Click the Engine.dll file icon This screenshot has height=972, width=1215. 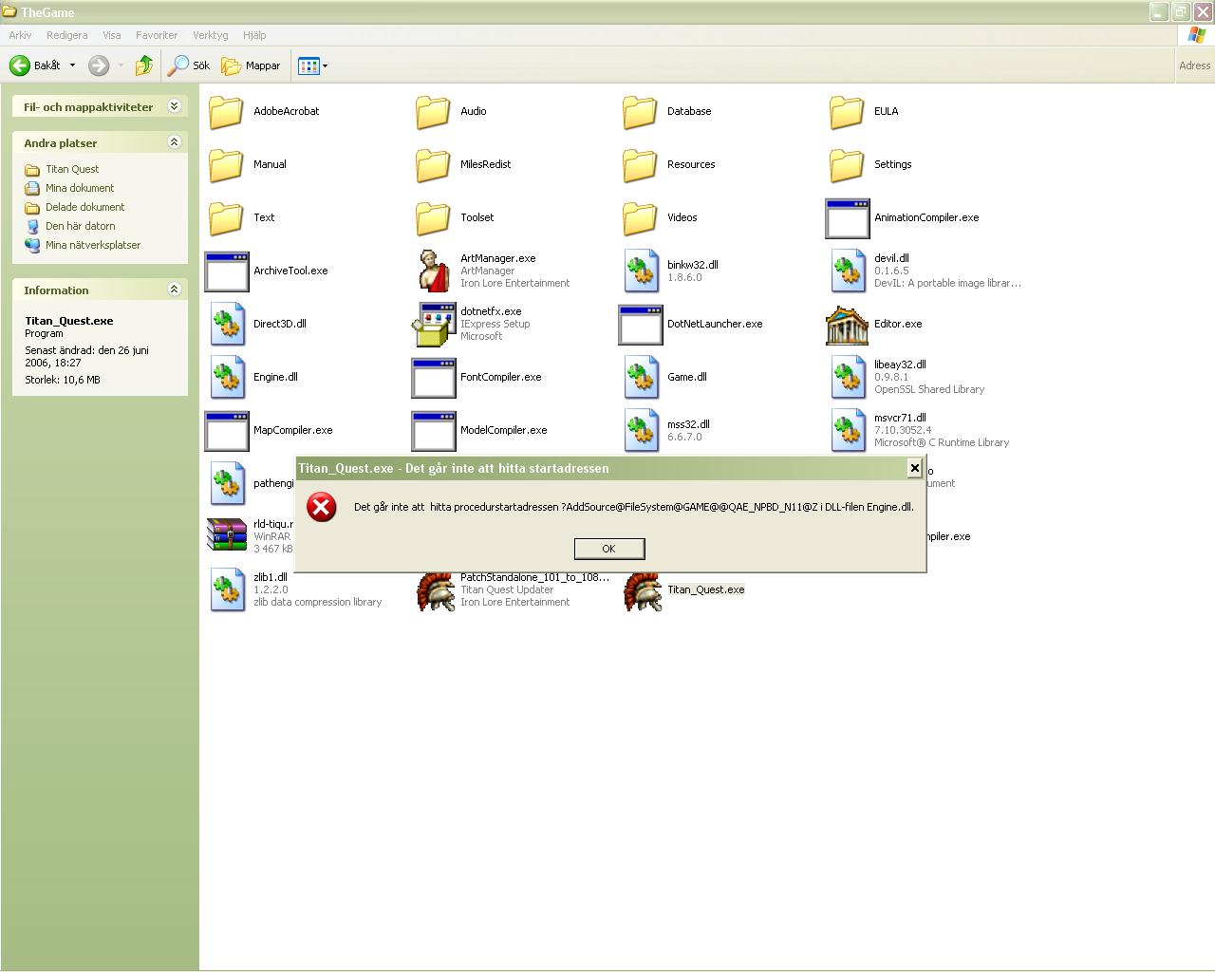(227, 378)
